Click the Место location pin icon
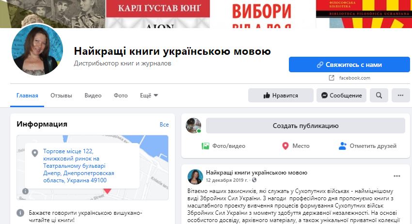The width and height of the screenshot is (412, 224). point(285,146)
